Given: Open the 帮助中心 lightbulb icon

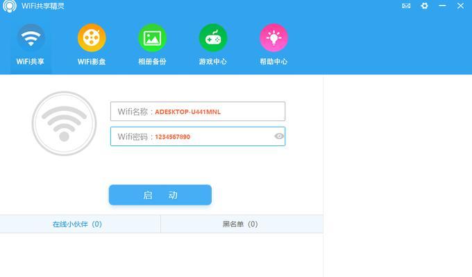Looking at the screenshot, I should coord(273,38).
